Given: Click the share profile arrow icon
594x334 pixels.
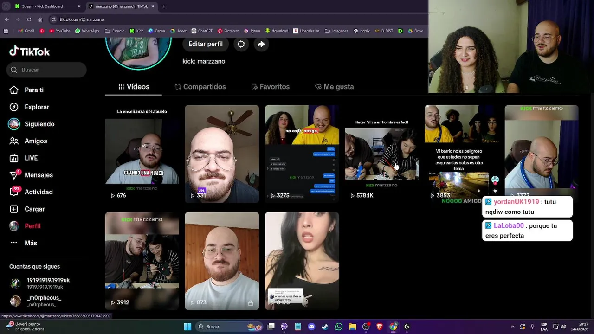Looking at the screenshot, I should (x=261, y=44).
